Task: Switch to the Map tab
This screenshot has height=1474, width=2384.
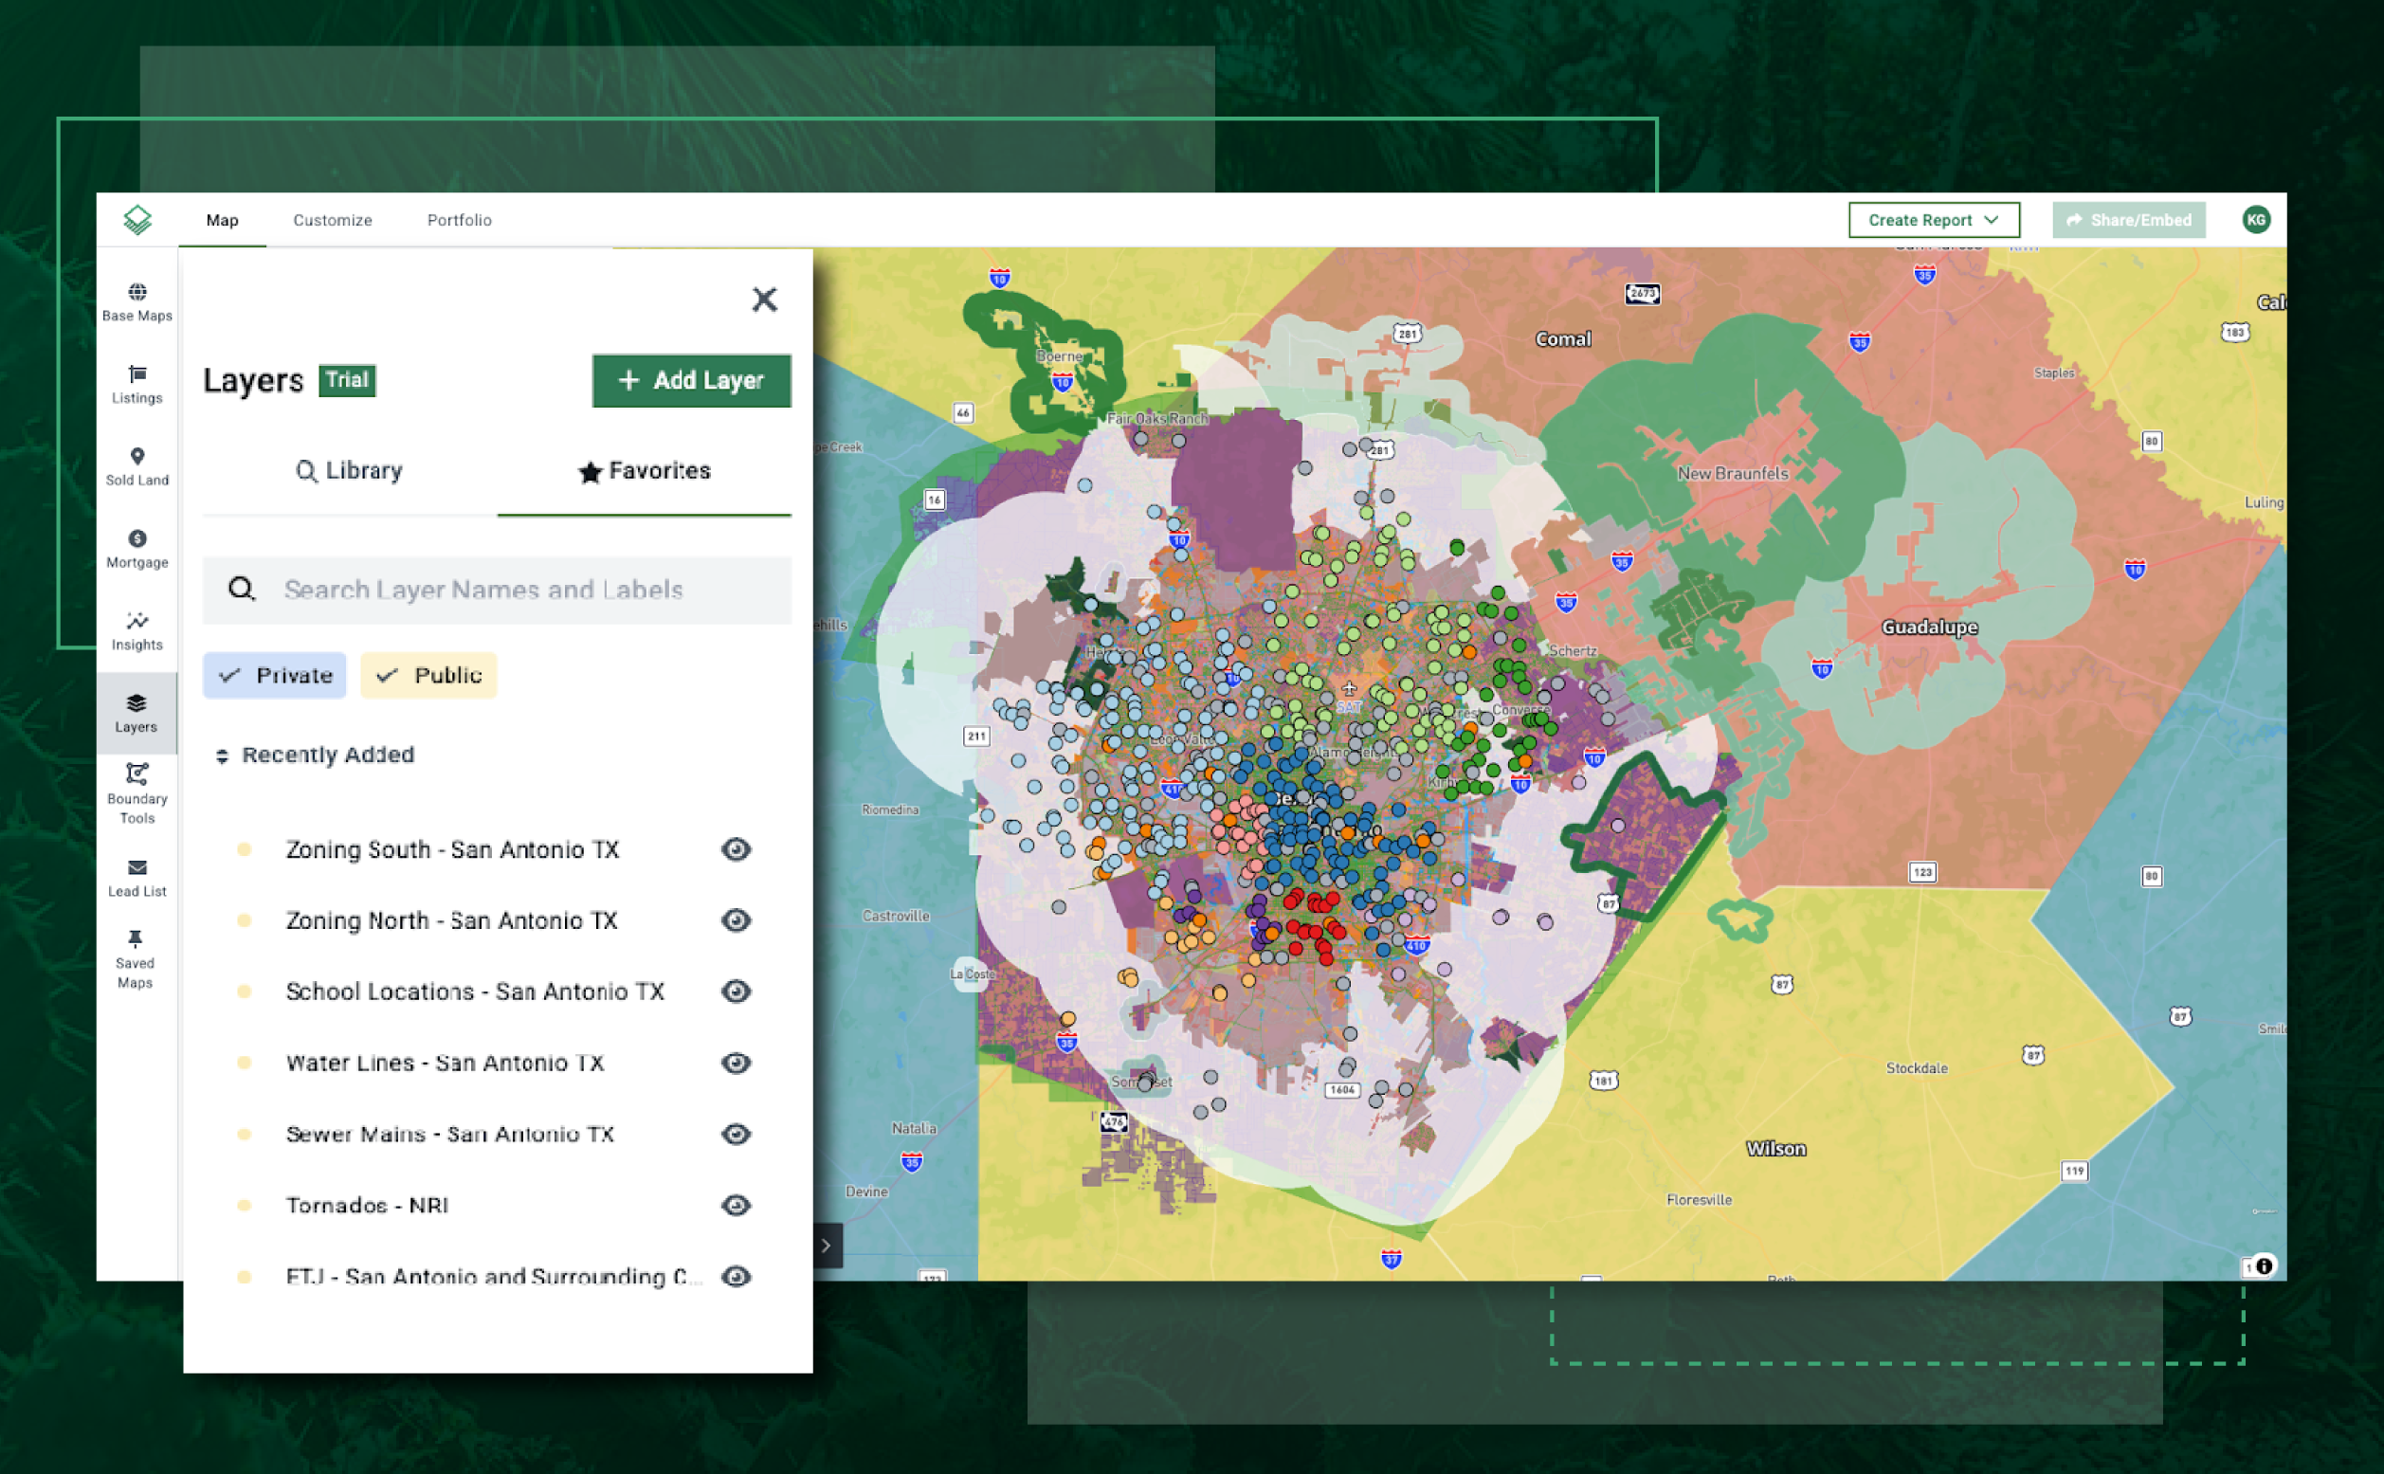Action: pyautogui.click(x=222, y=220)
